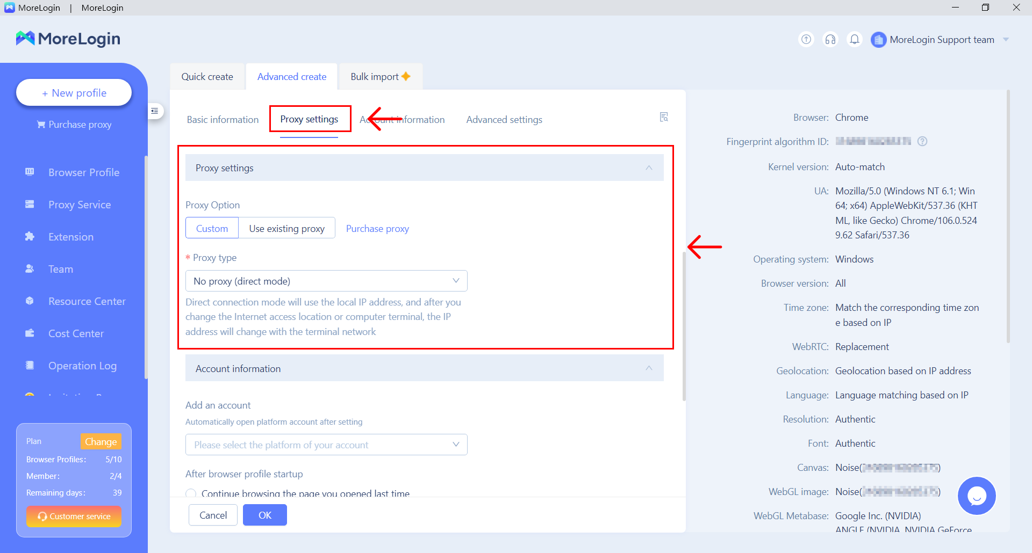Open Extension from the sidebar

click(70, 237)
